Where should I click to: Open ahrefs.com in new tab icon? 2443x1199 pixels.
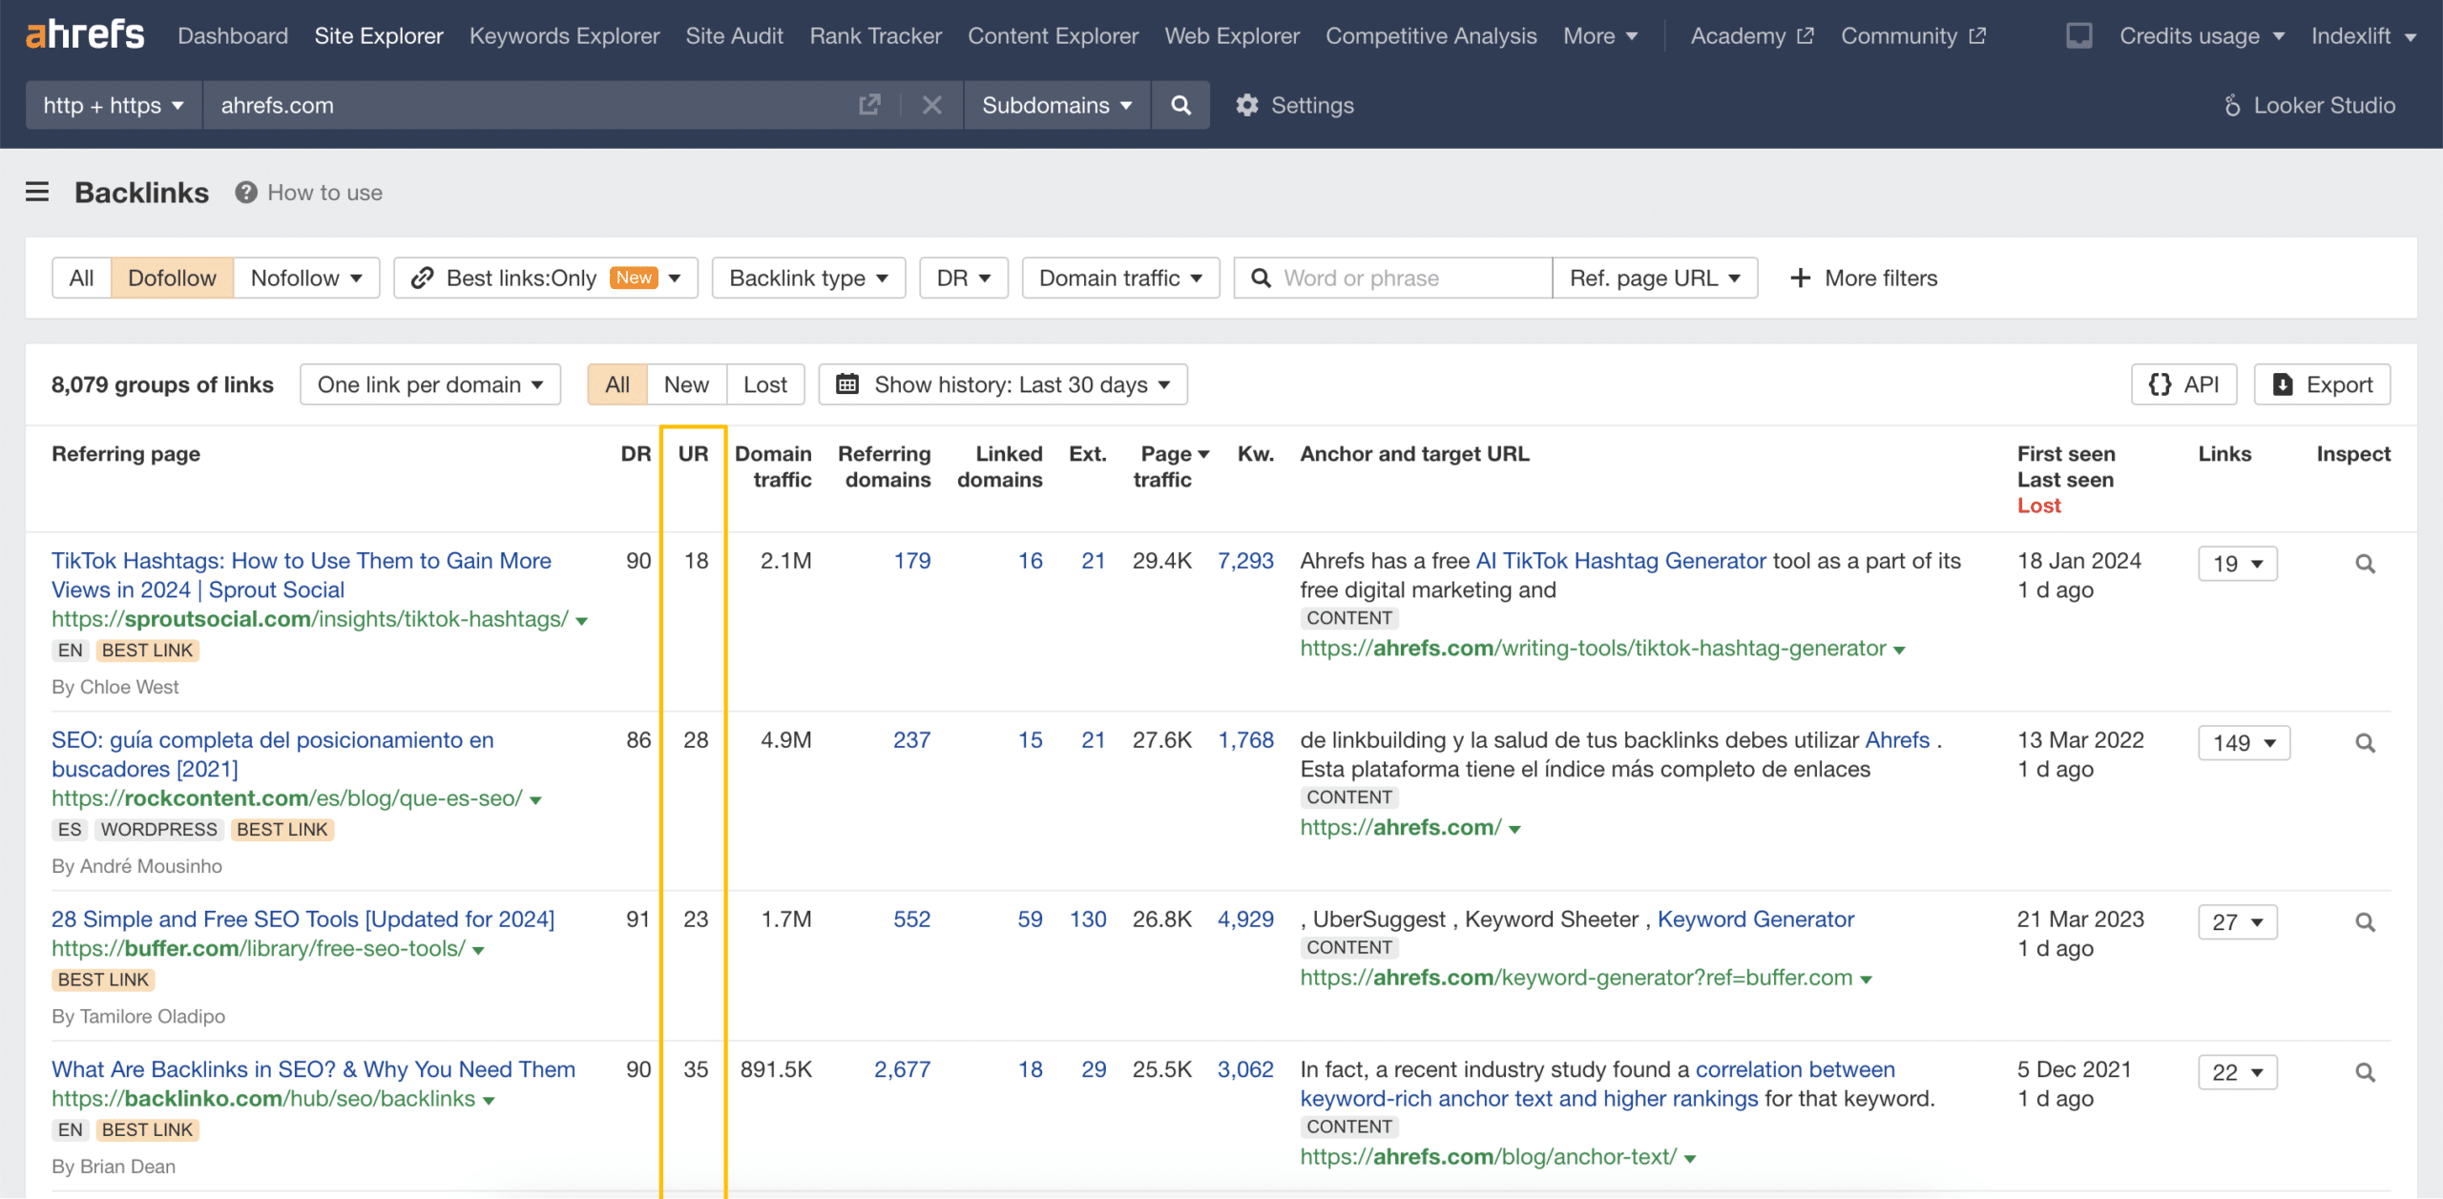point(869,105)
